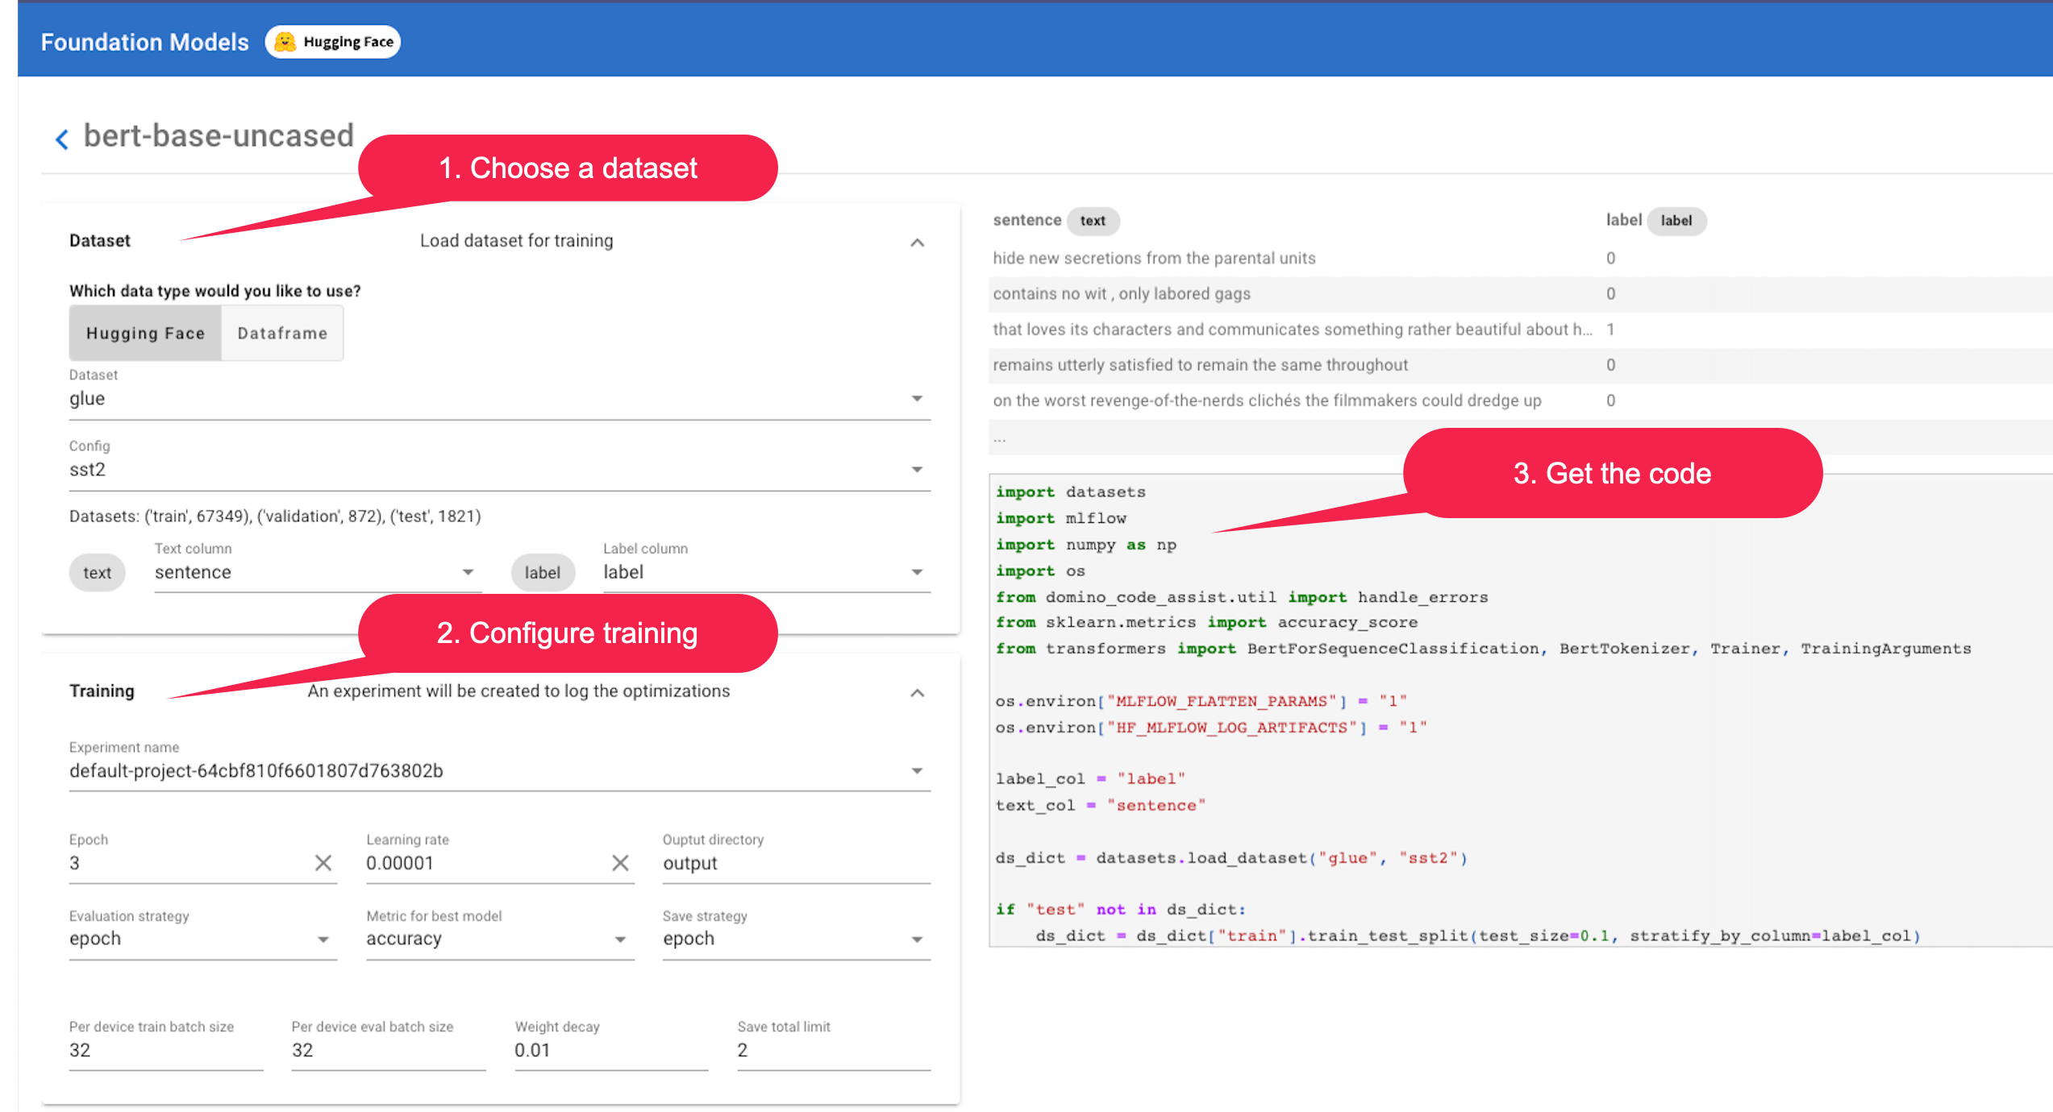This screenshot has width=2053, height=1112.
Task: Click the Hugging Face badge in header
Action: (x=333, y=42)
